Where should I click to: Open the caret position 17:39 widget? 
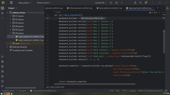pos(111,91)
